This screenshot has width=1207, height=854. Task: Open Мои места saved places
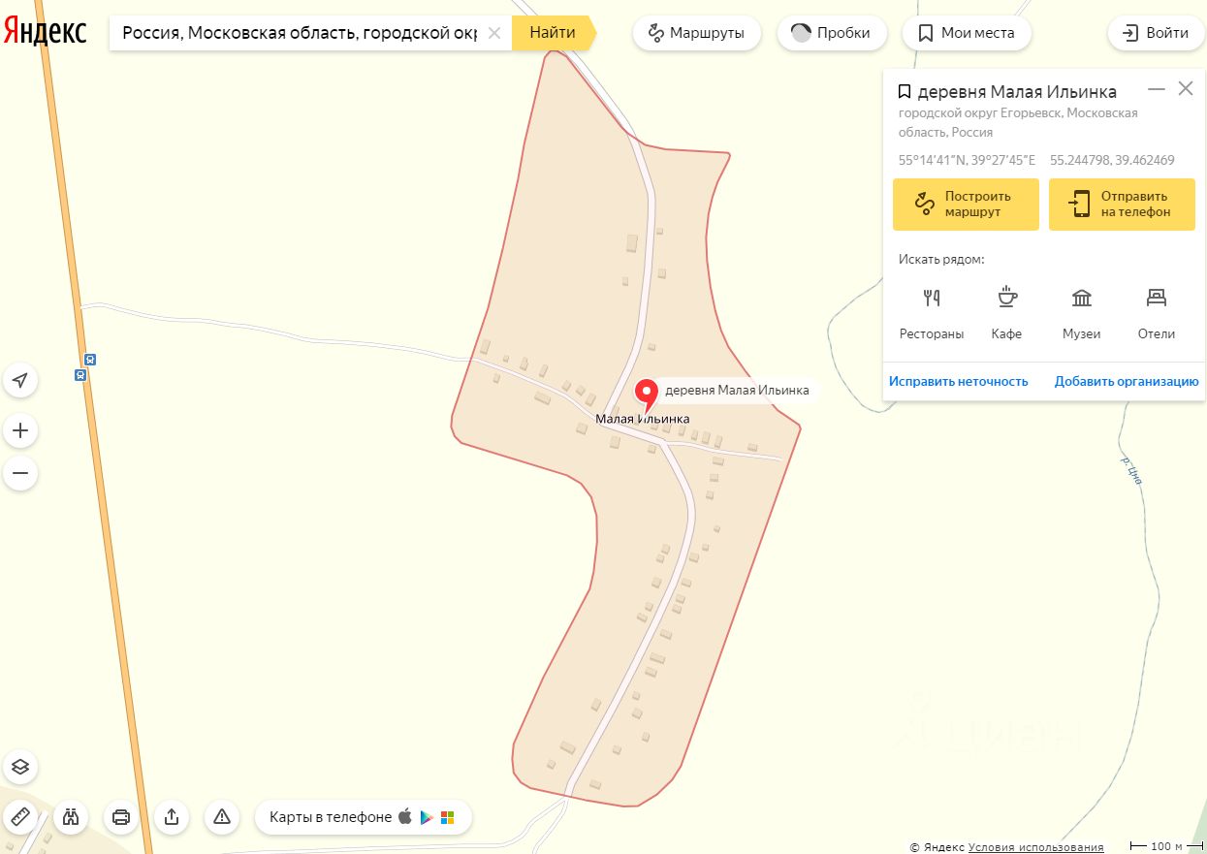pos(967,33)
